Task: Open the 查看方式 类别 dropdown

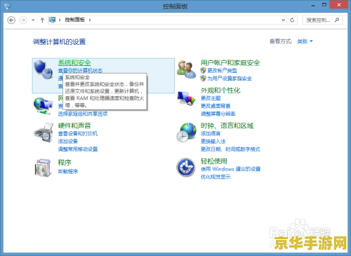Action: (x=305, y=41)
